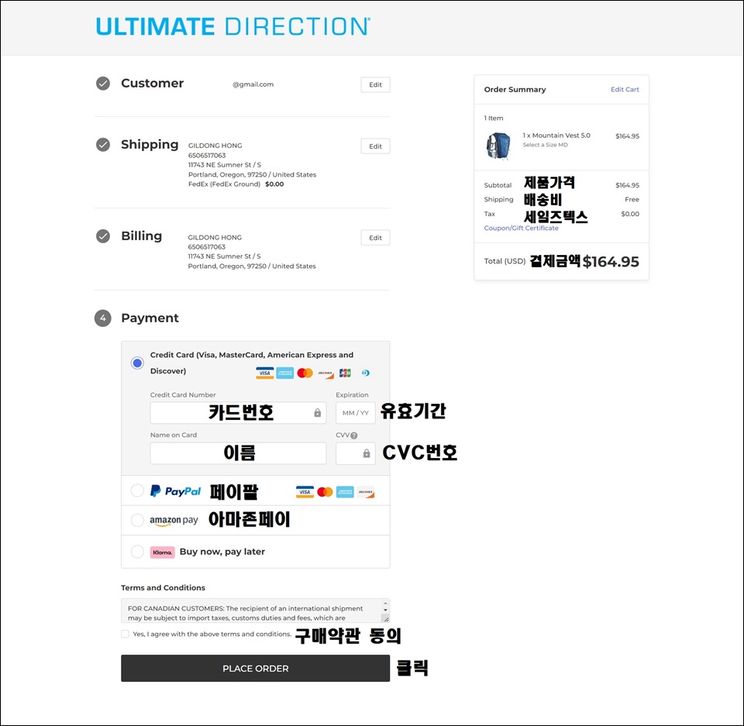Click the Shipping step checkmark icon
This screenshot has width=744, height=726.
(103, 144)
